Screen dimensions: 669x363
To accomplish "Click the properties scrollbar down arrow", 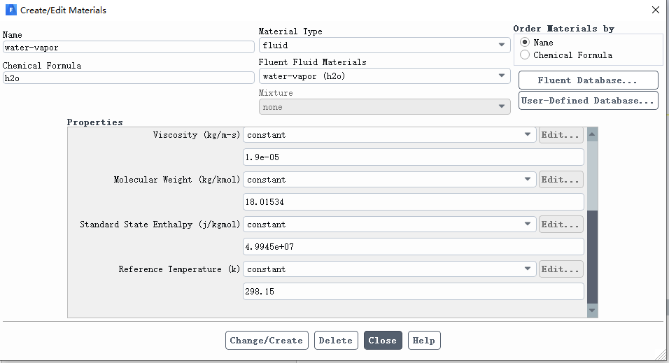I will point(592,310).
